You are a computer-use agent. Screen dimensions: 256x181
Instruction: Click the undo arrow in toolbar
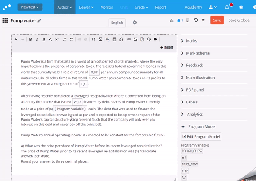16,40
